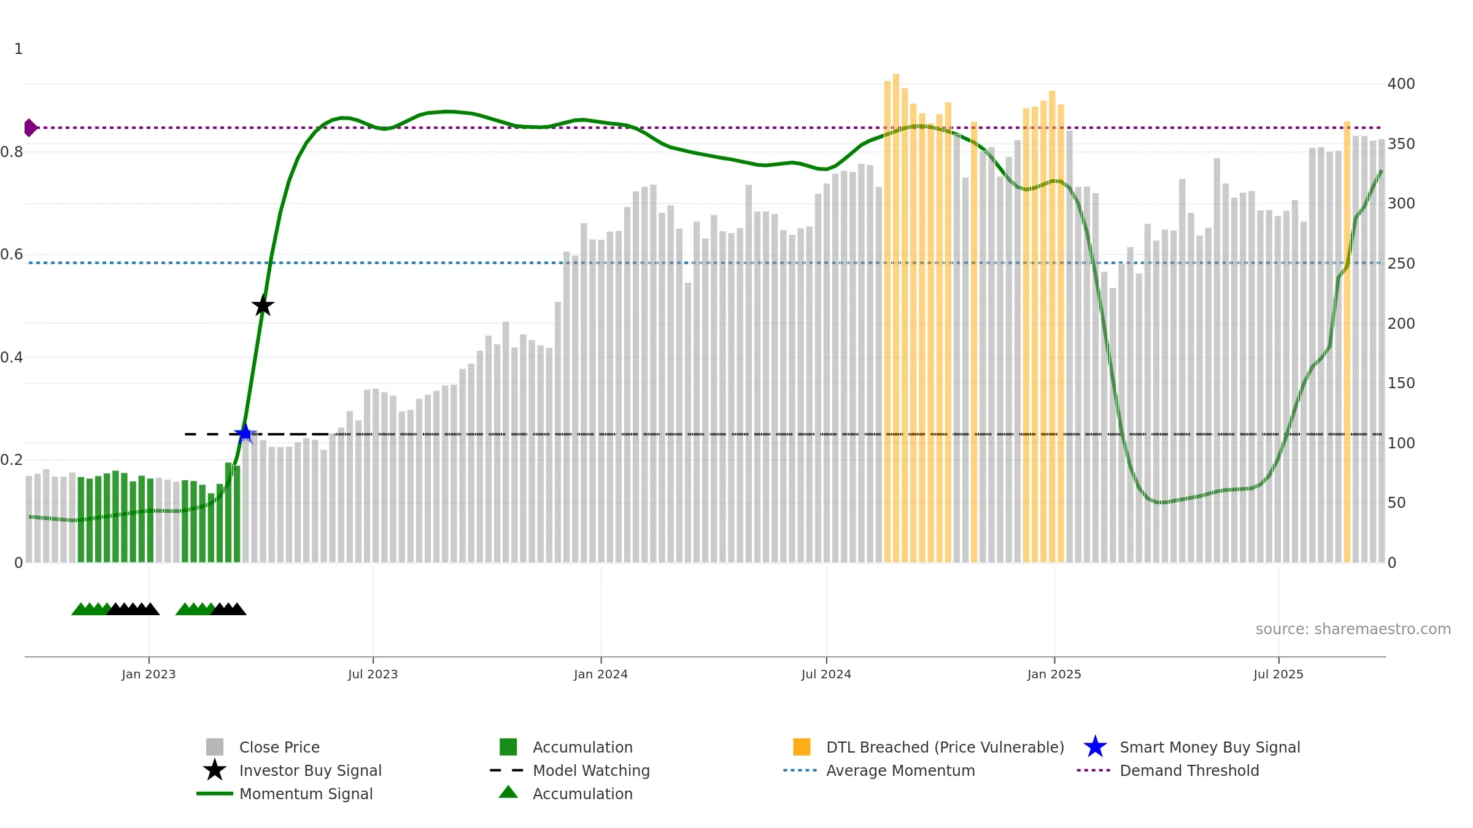
Task: Click the blue star legend icon
Action: (1095, 747)
